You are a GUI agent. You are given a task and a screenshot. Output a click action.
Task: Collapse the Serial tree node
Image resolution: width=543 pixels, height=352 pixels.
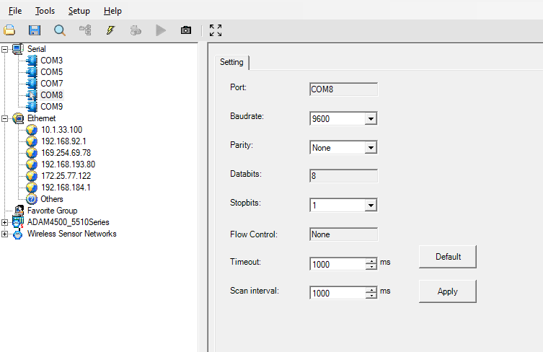click(4, 49)
